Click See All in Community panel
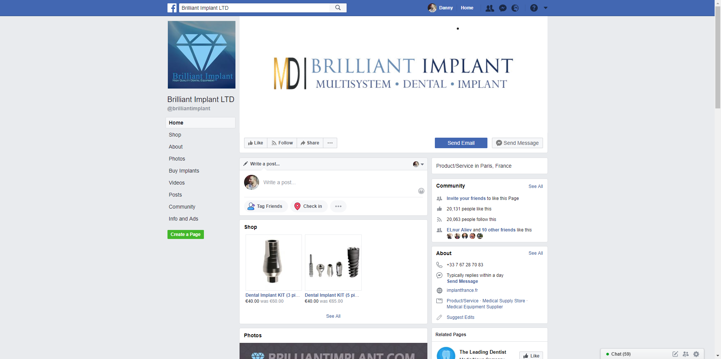This screenshot has width=721, height=359. pyautogui.click(x=535, y=186)
